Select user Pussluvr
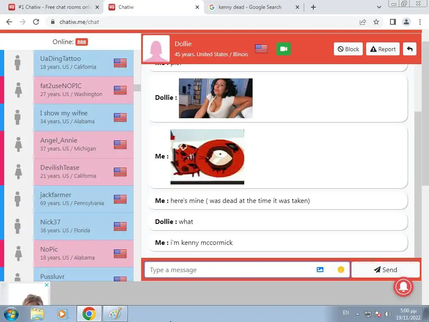Viewport: 429px width, 322px height. 83,275
